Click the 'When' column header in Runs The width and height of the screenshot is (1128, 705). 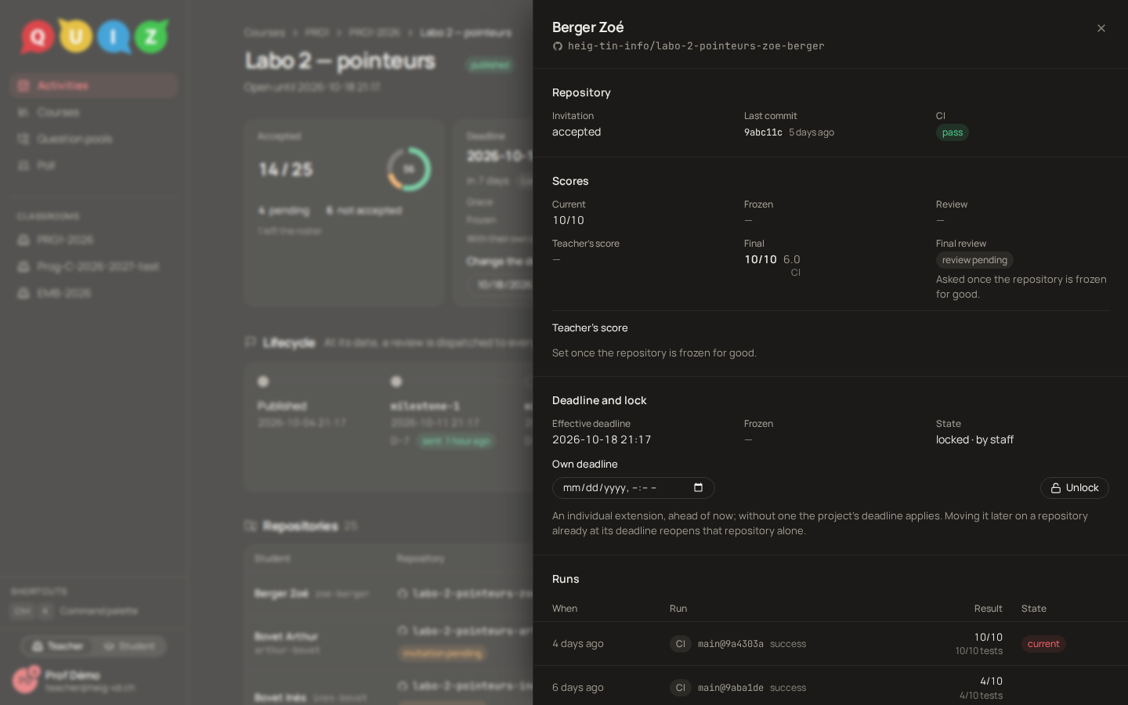tap(565, 609)
